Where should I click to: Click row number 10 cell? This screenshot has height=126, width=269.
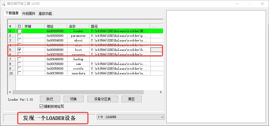(12, 73)
